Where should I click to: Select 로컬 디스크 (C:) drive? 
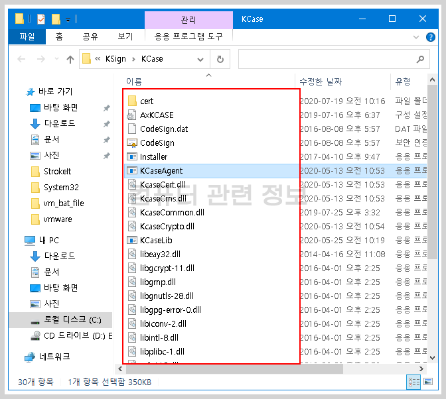[x=72, y=319]
